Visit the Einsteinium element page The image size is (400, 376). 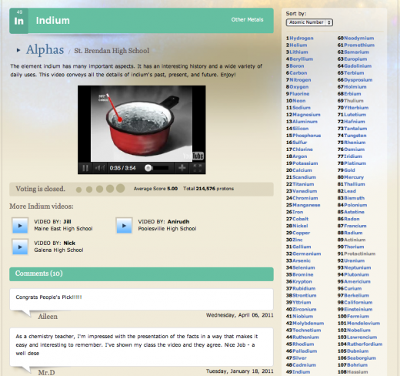point(358,309)
